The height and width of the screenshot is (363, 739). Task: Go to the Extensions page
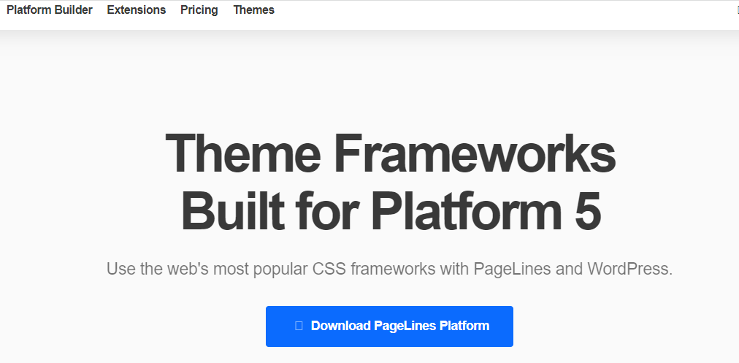click(137, 10)
